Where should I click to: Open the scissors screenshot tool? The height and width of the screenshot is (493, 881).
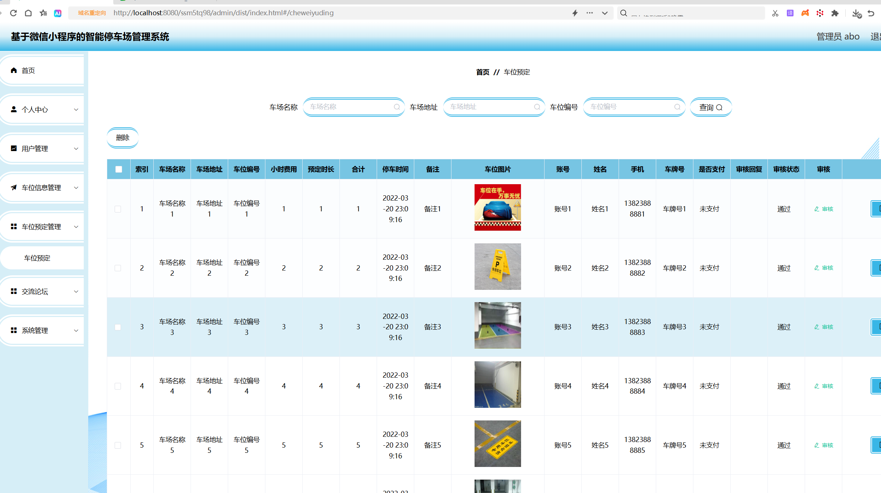(775, 13)
